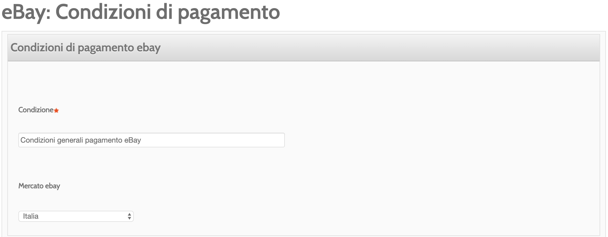Click empty end of the Condizione input box
Screen dimensions: 608x237
click(212, 140)
